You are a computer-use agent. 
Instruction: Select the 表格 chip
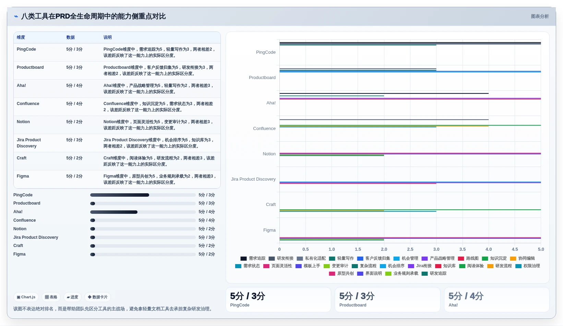click(x=51, y=297)
